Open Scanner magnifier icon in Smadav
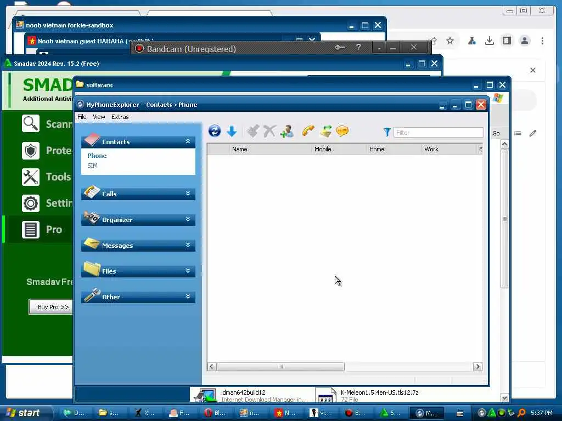 tap(31, 124)
